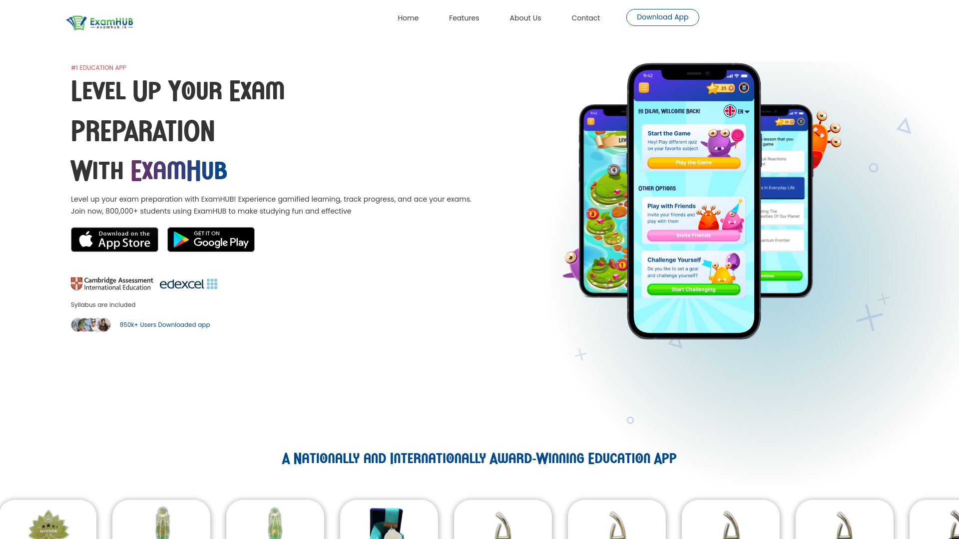The height and width of the screenshot is (539, 959).
Task: Click the Google Play download icon
Action: tap(210, 239)
